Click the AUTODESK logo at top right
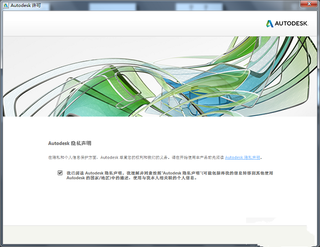The width and height of the screenshot is (320, 247). (287, 24)
